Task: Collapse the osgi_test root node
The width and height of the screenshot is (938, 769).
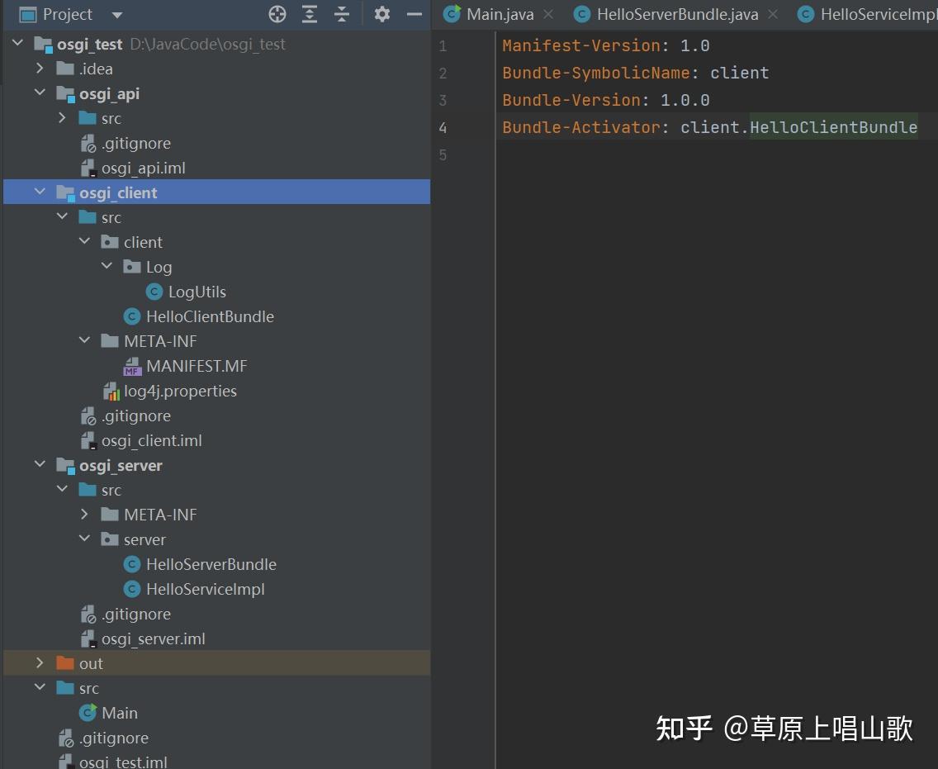Action: click(x=17, y=43)
